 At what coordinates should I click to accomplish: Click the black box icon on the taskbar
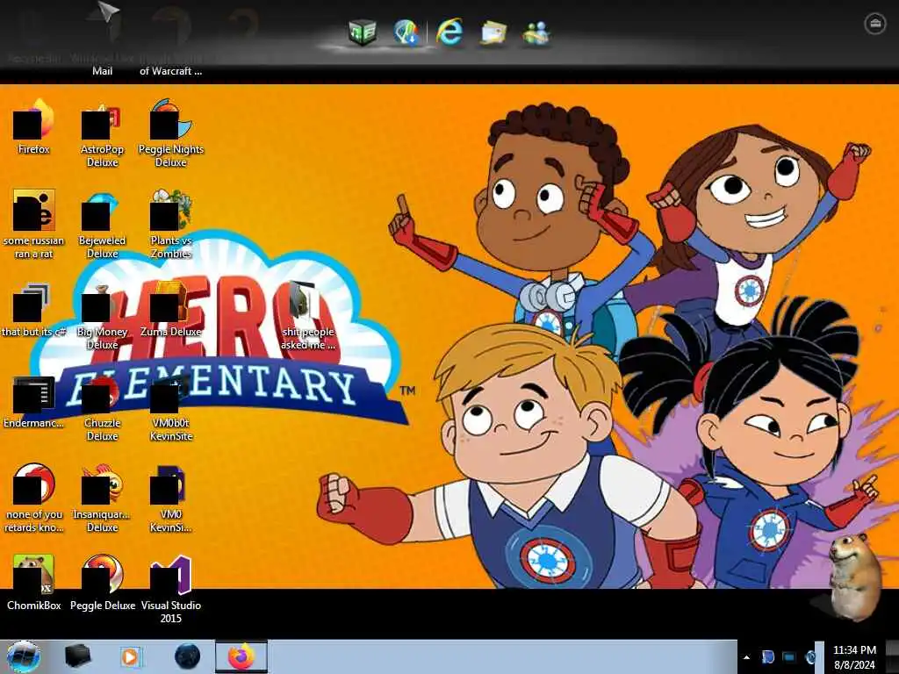77,656
